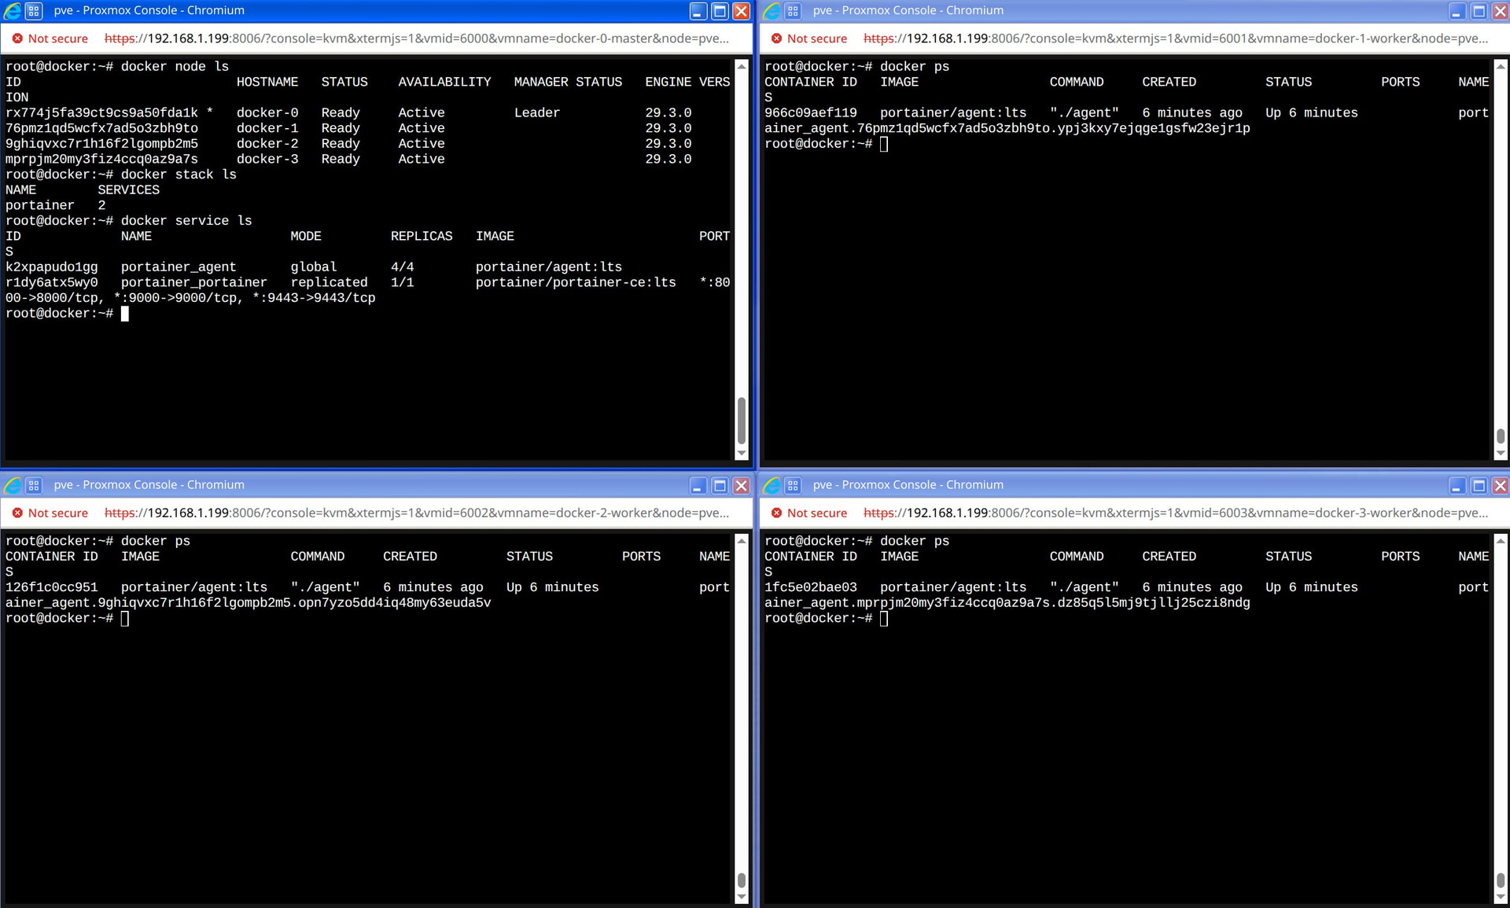The image size is (1510, 908).
Task: Click the Chromium logo icon in the docker-0-master window title bar
Action: (13, 11)
